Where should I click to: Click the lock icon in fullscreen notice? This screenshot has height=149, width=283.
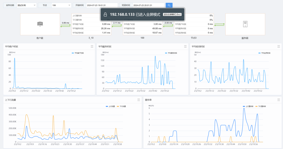tap(105, 14)
